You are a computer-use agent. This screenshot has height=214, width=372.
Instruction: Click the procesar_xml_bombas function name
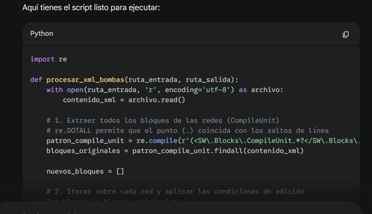[85, 80]
